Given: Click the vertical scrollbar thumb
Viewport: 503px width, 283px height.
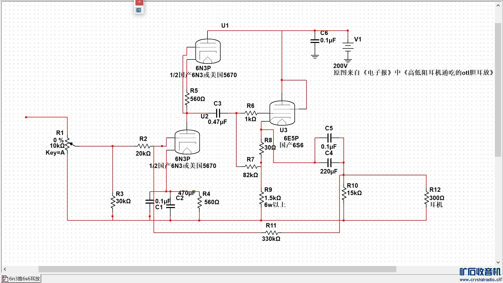Looking at the screenshot, I should [x=498, y=89].
